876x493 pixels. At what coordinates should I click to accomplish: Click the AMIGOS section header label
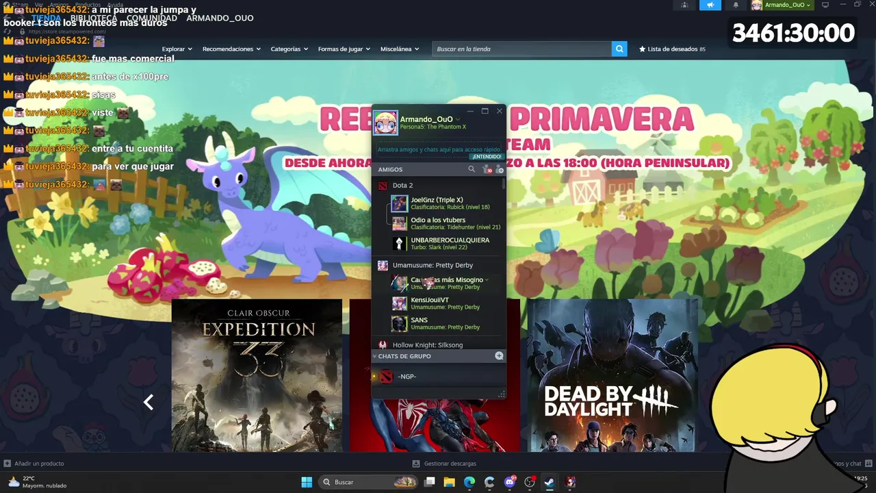(x=390, y=169)
